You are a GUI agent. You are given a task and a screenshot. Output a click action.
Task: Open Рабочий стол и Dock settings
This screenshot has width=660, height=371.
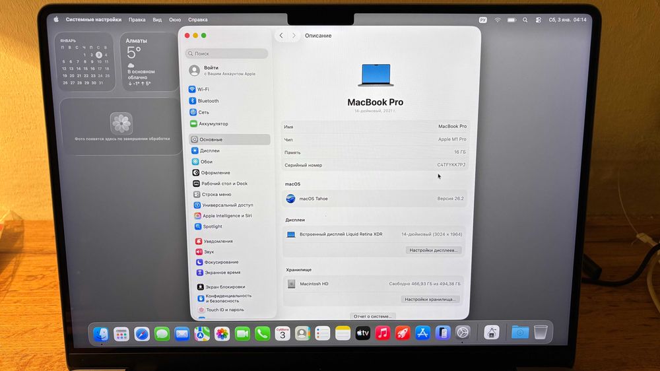(x=220, y=183)
